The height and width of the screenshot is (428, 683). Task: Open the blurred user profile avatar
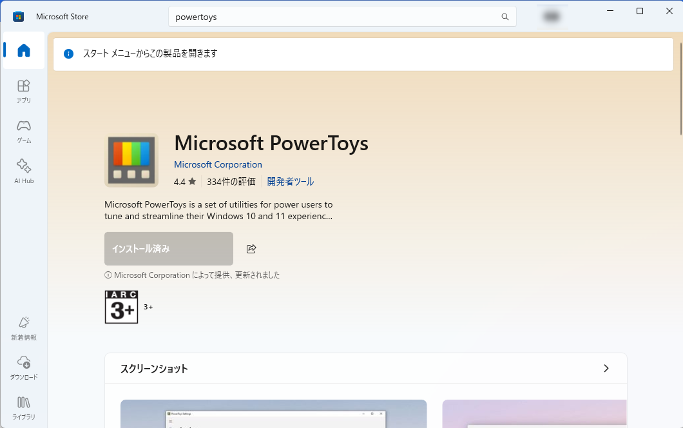(x=552, y=17)
